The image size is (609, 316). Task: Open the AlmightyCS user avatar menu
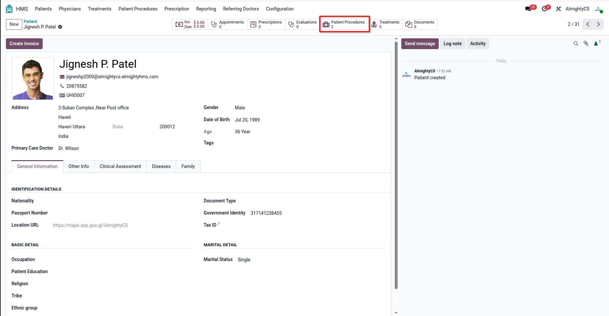[x=599, y=9]
